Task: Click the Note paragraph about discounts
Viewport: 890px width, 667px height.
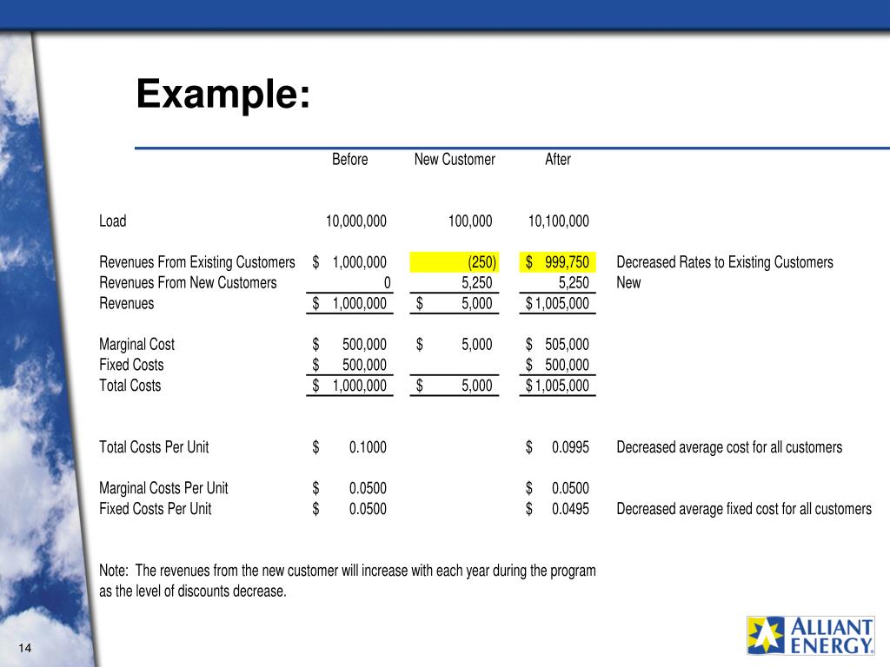Action: pyautogui.click(x=348, y=581)
